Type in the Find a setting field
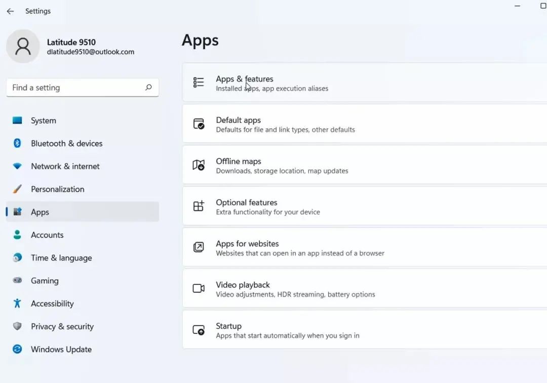This screenshot has width=547, height=383. point(76,88)
